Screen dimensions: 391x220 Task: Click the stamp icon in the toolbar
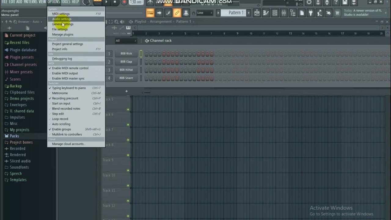point(186,13)
